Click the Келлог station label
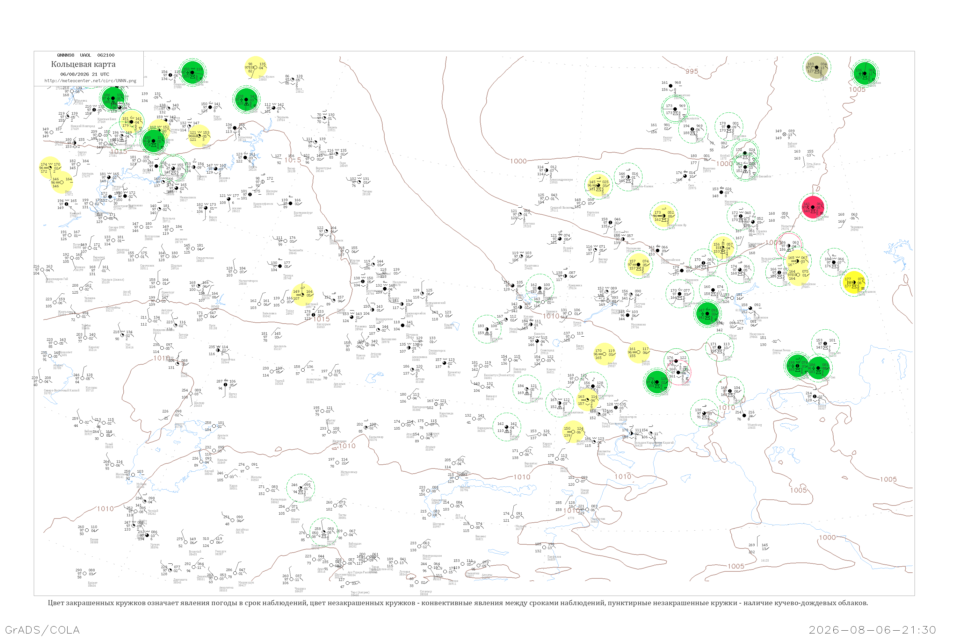The width and height of the screenshot is (956, 637). point(667,138)
